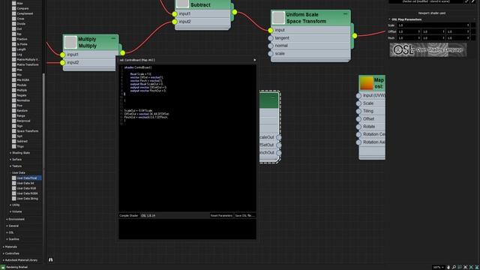
Task: Close the OSL ControlBoard code editor
Action: pos(255,60)
